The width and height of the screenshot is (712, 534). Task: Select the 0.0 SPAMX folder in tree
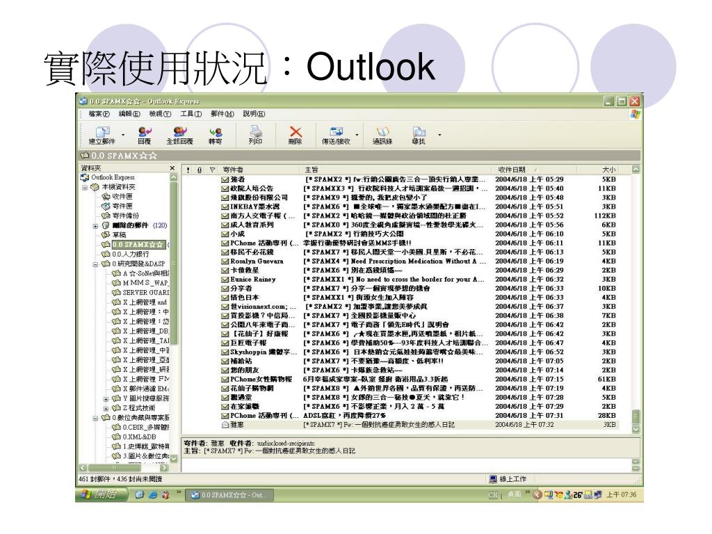point(138,245)
